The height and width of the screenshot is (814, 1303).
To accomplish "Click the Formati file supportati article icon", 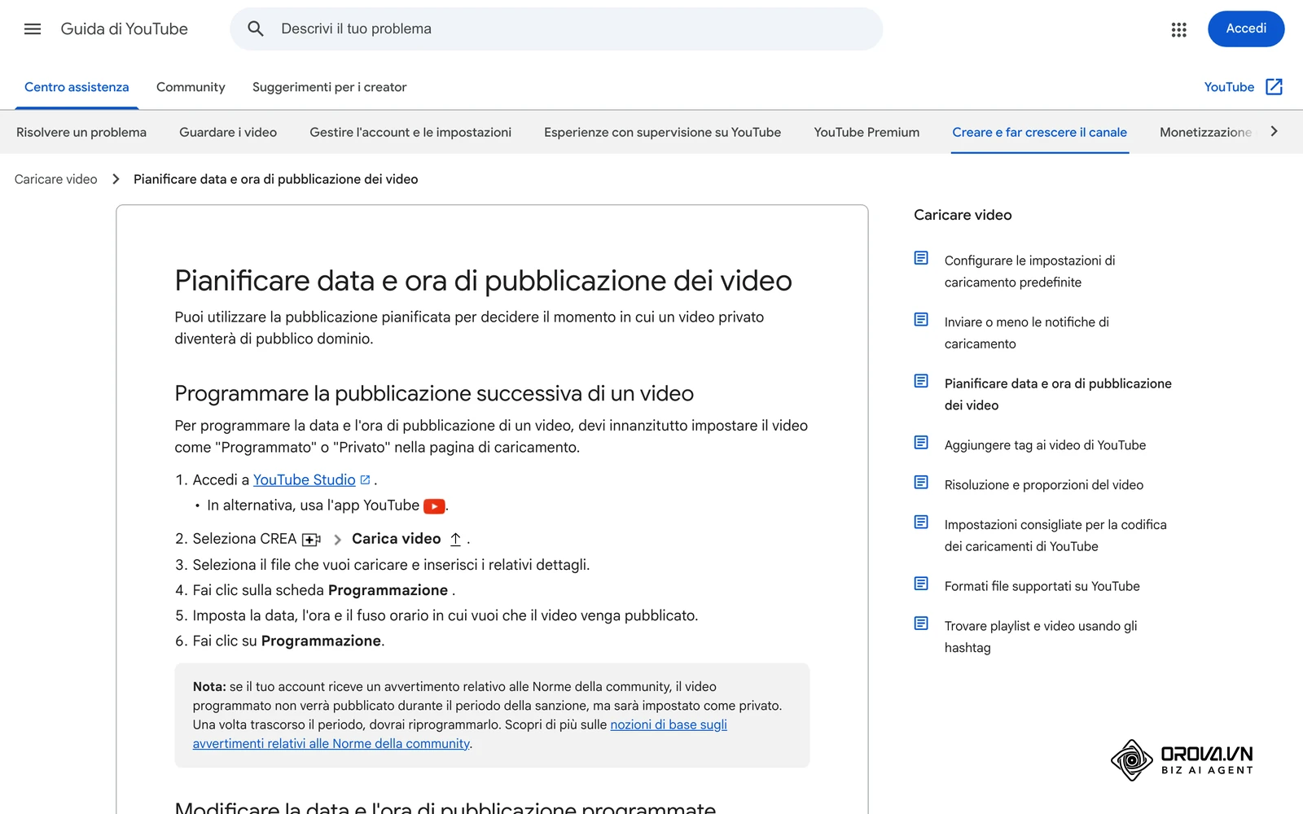I will pyautogui.click(x=921, y=584).
